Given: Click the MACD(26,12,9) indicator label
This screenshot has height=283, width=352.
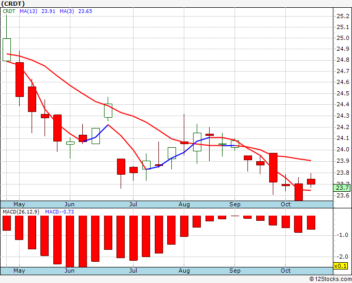Looking at the screenshot, I should (x=21, y=212).
